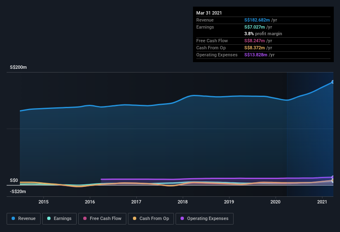Screen dimensions: 340x232
Task: Click the S$8.247m free cash flow value
Action: point(255,41)
